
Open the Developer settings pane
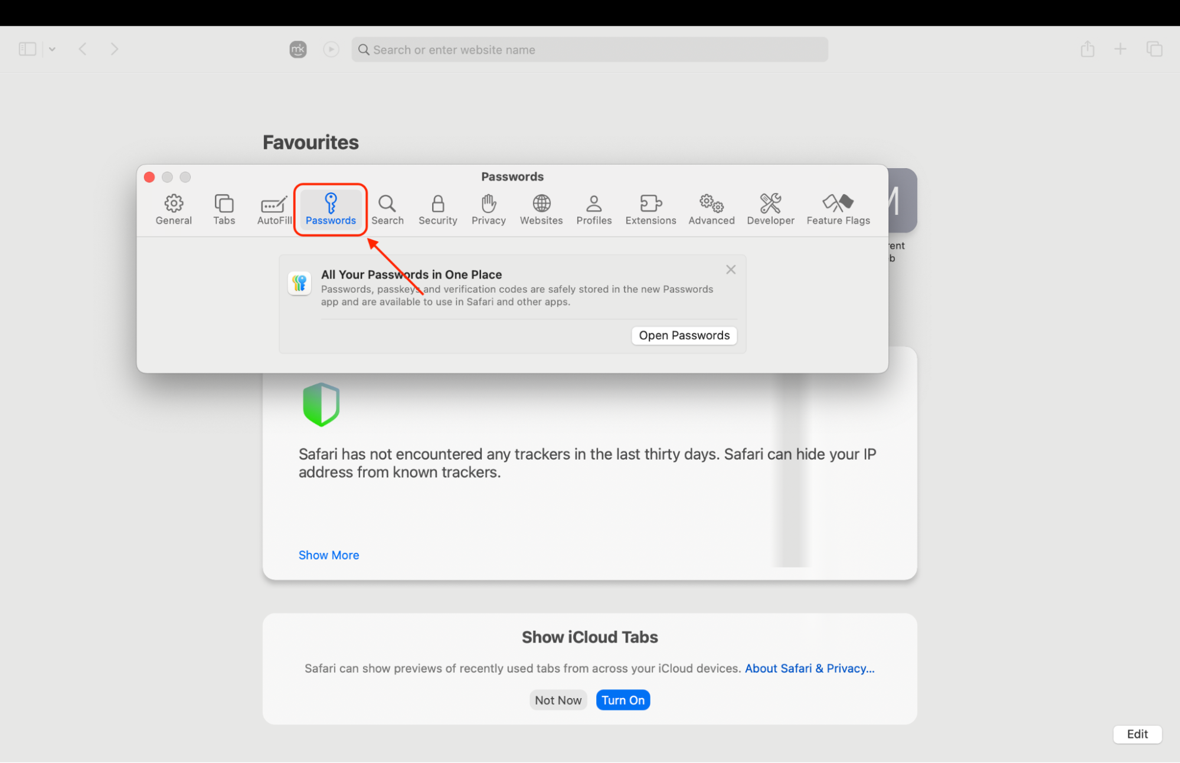click(x=770, y=209)
